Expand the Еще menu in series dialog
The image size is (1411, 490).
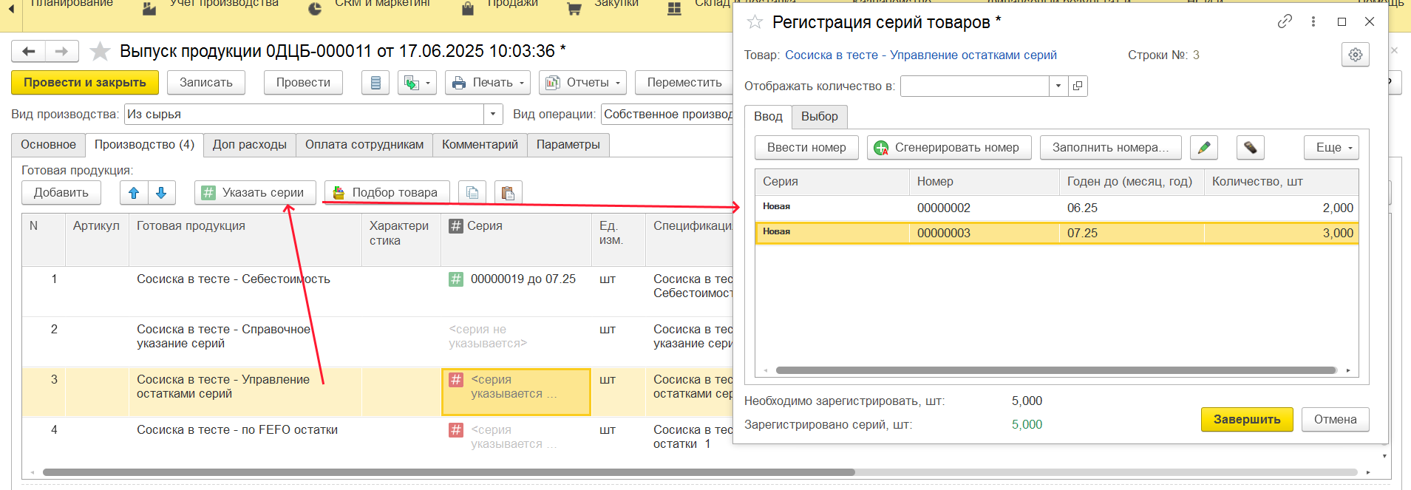(1331, 148)
